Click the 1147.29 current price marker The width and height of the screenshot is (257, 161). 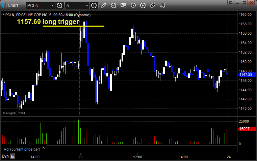246,74
